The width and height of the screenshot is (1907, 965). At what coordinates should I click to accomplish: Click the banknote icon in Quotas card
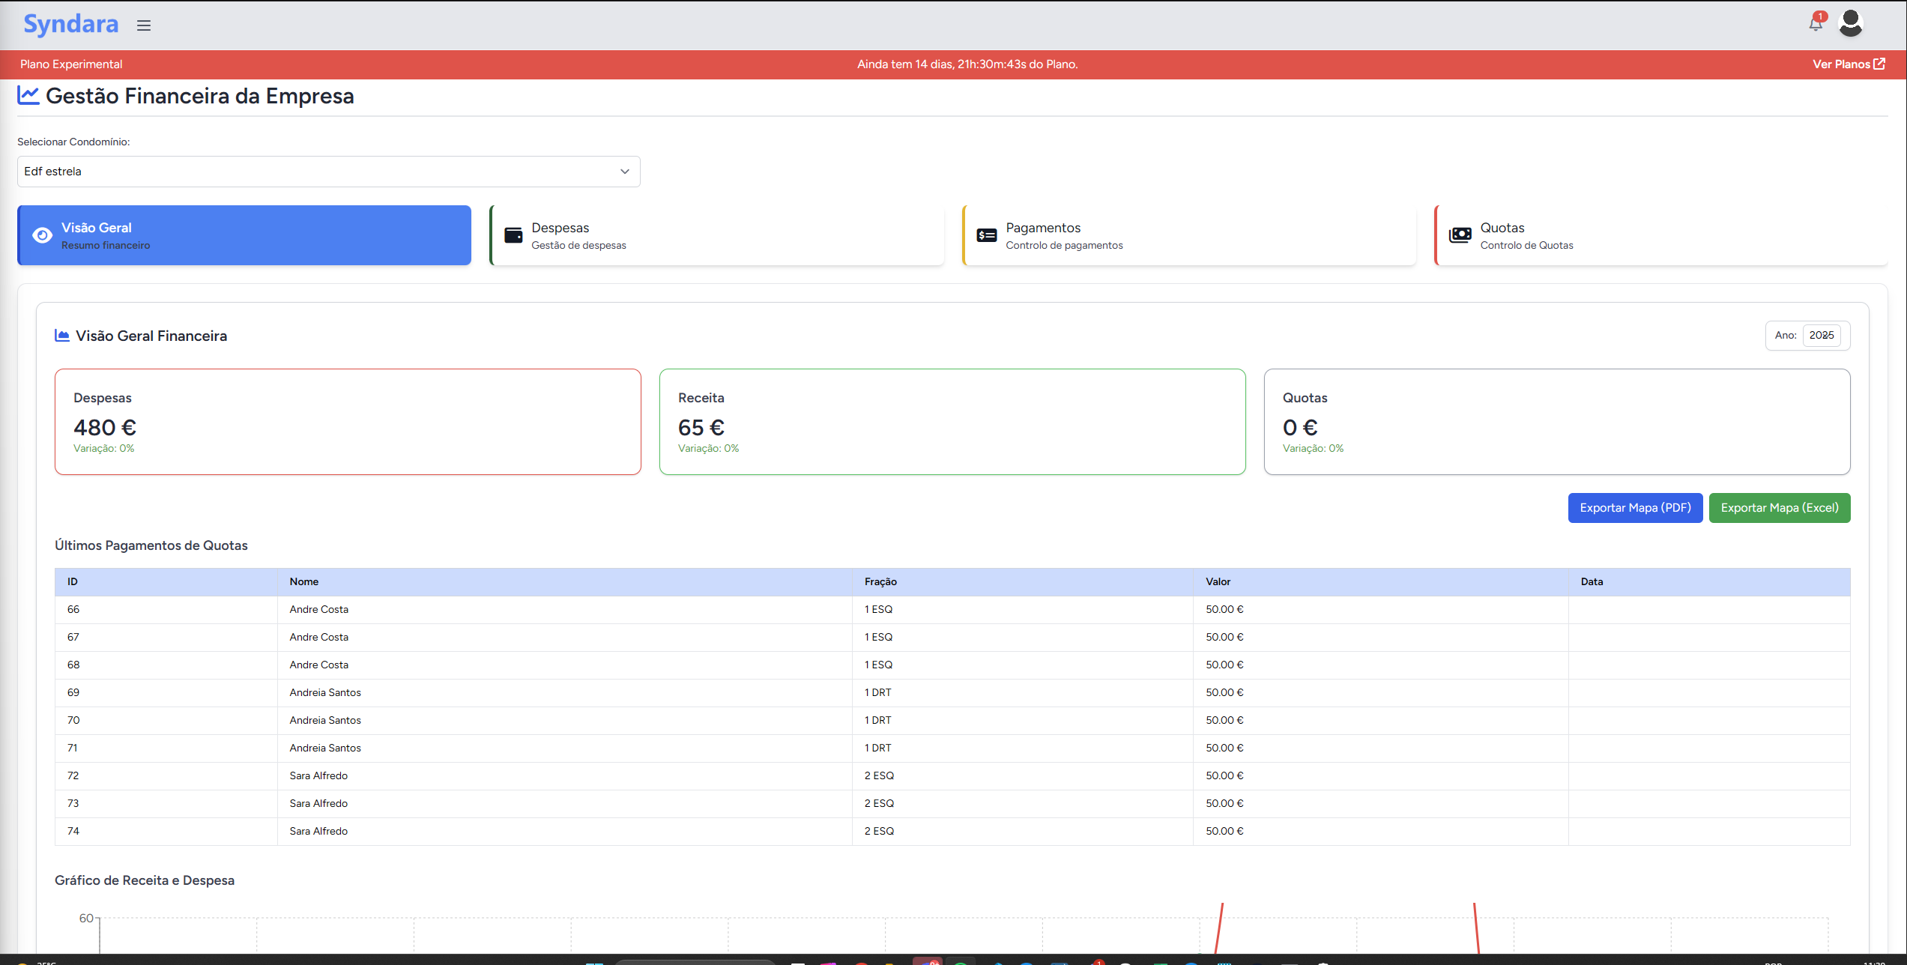[1460, 235]
